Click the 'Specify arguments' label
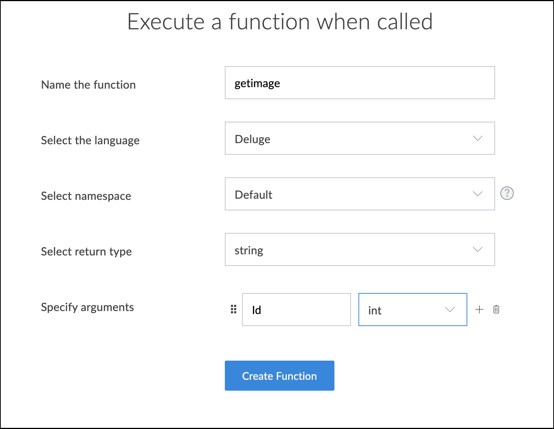 click(x=87, y=307)
